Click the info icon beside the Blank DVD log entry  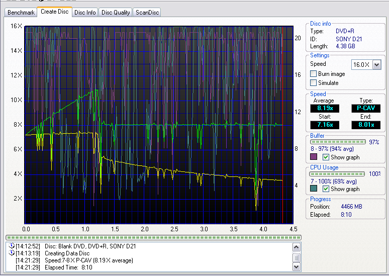pos(12,246)
